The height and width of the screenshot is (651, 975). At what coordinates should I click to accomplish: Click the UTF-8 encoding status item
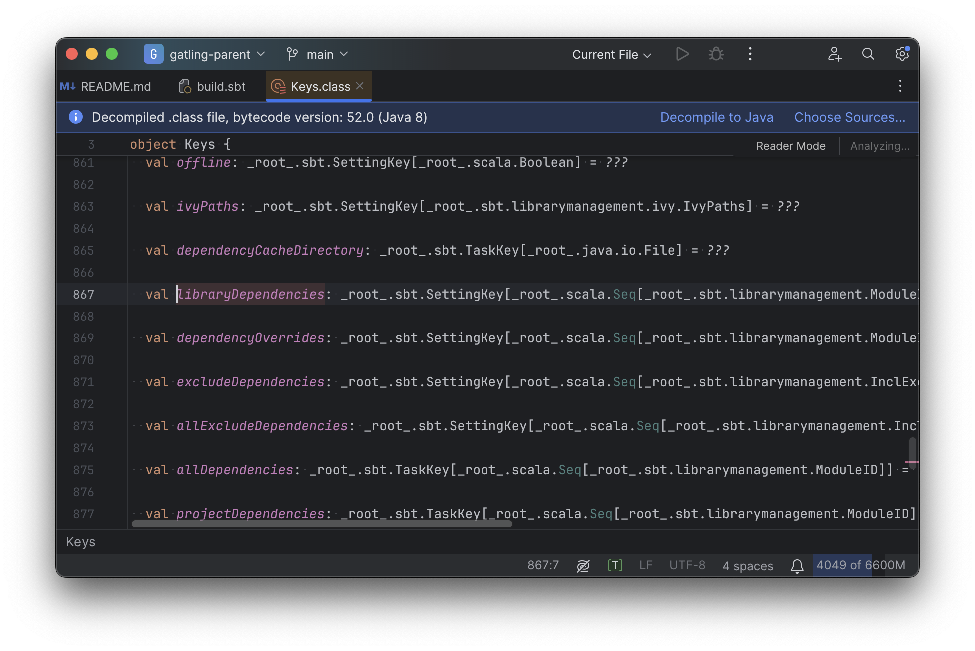[687, 565]
